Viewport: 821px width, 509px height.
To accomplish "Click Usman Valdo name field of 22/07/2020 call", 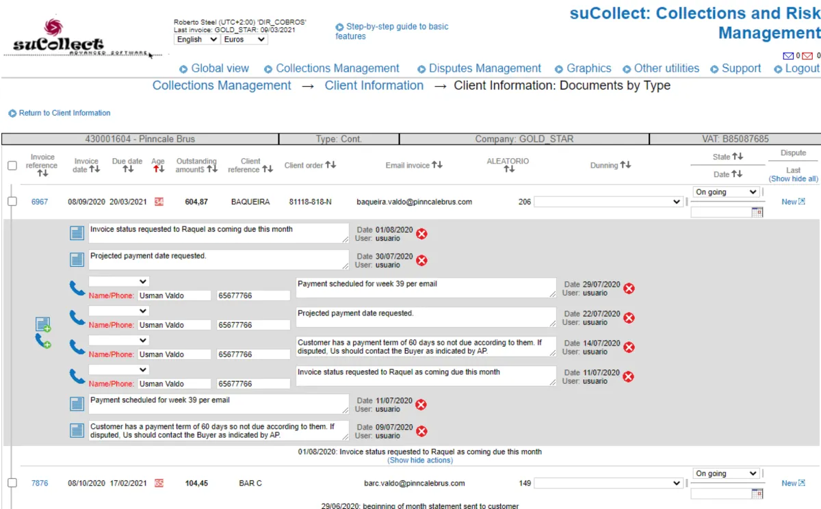I will pyautogui.click(x=174, y=325).
